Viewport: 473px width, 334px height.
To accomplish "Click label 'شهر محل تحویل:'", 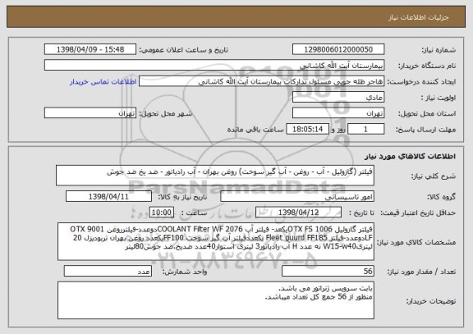I will pyautogui.click(x=166, y=114).
